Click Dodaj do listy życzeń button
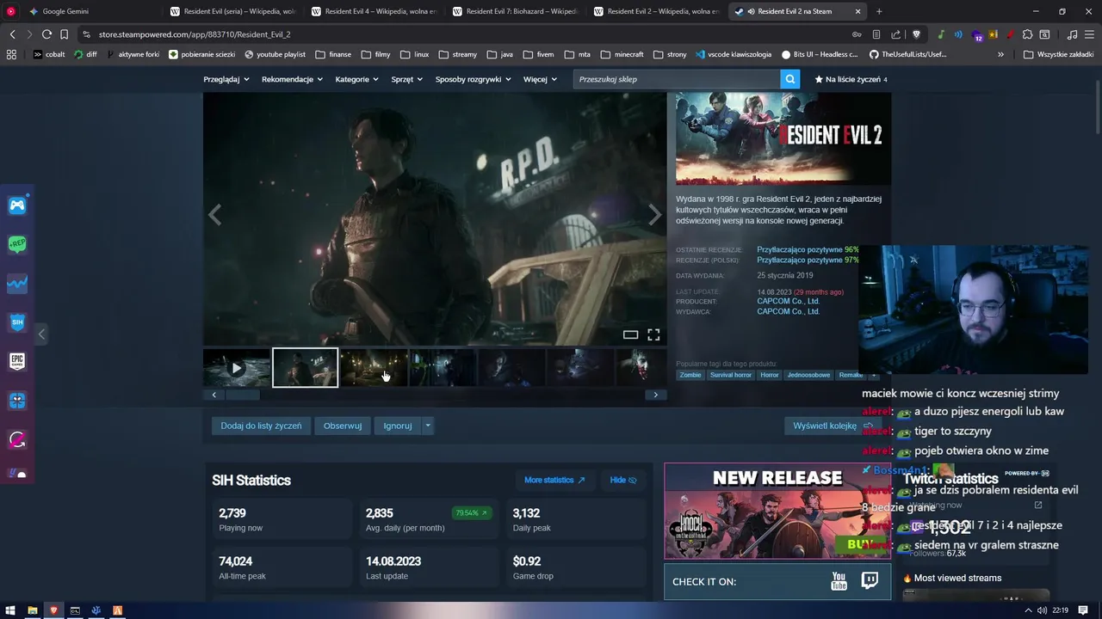Screen dimensions: 1102x619 pos(261,426)
